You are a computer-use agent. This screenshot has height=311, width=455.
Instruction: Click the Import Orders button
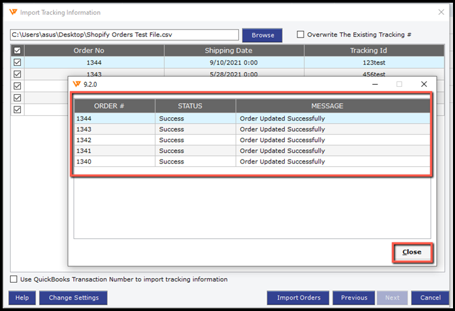click(x=298, y=298)
